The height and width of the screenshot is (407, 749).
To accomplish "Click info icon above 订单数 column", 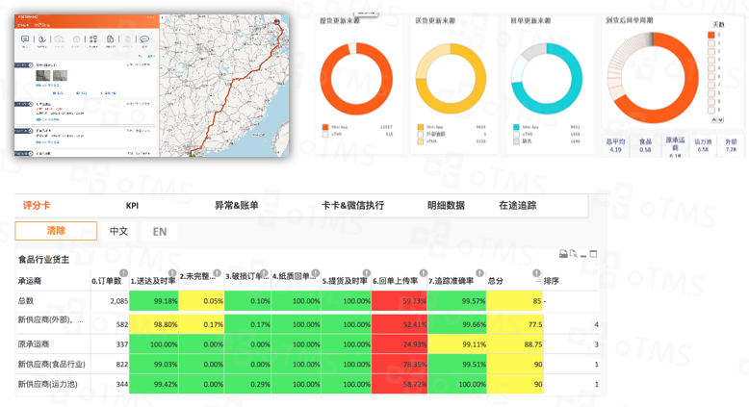I will tap(123, 273).
